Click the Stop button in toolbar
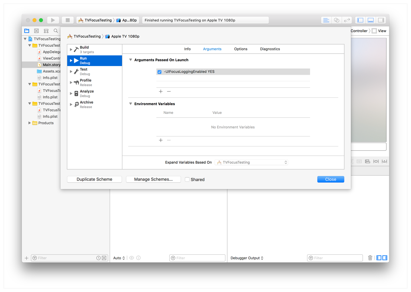411x292 pixels. click(x=67, y=20)
